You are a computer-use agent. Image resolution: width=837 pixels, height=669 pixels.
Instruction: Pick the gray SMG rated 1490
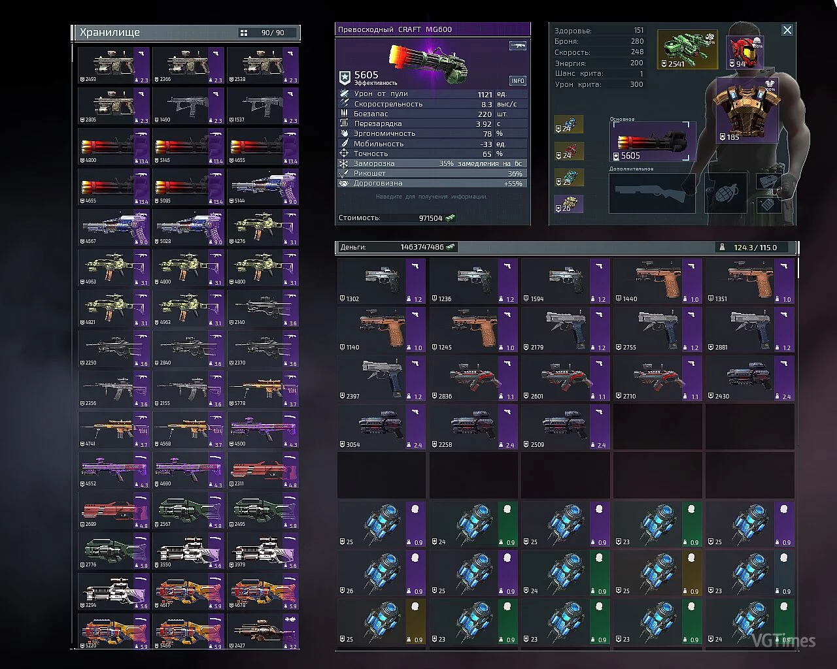[x=188, y=106]
